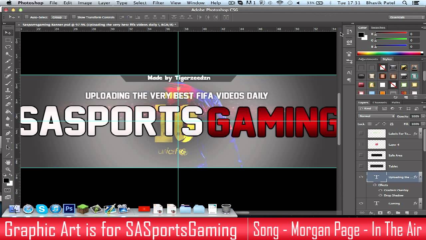This screenshot has width=426, height=240.
Task: Select the Eyedropper tool
Action: (8, 68)
